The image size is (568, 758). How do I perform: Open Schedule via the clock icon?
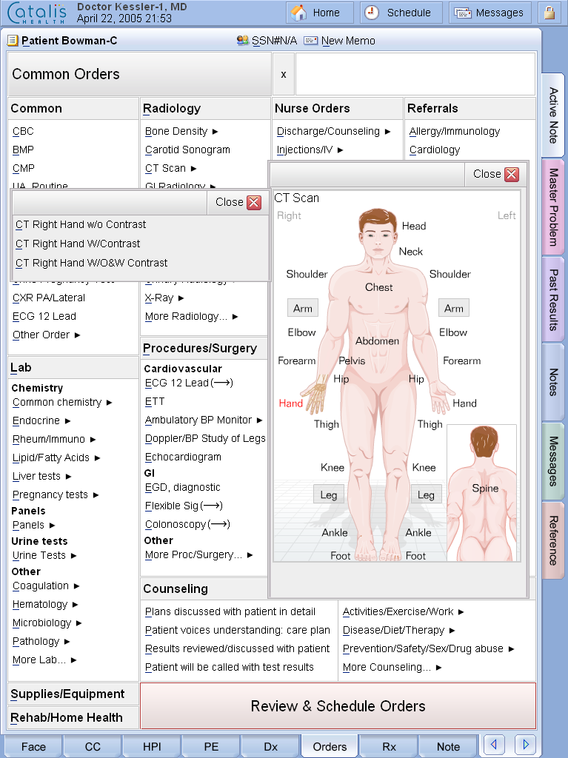tap(372, 13)
